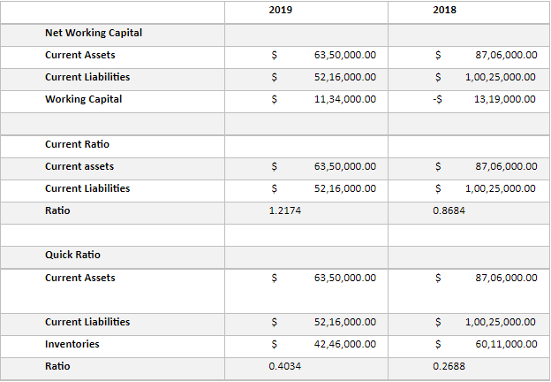Select the 2019 column header cell
The height and width of the screenshot is (382, 551).
[x=306, y=12]
